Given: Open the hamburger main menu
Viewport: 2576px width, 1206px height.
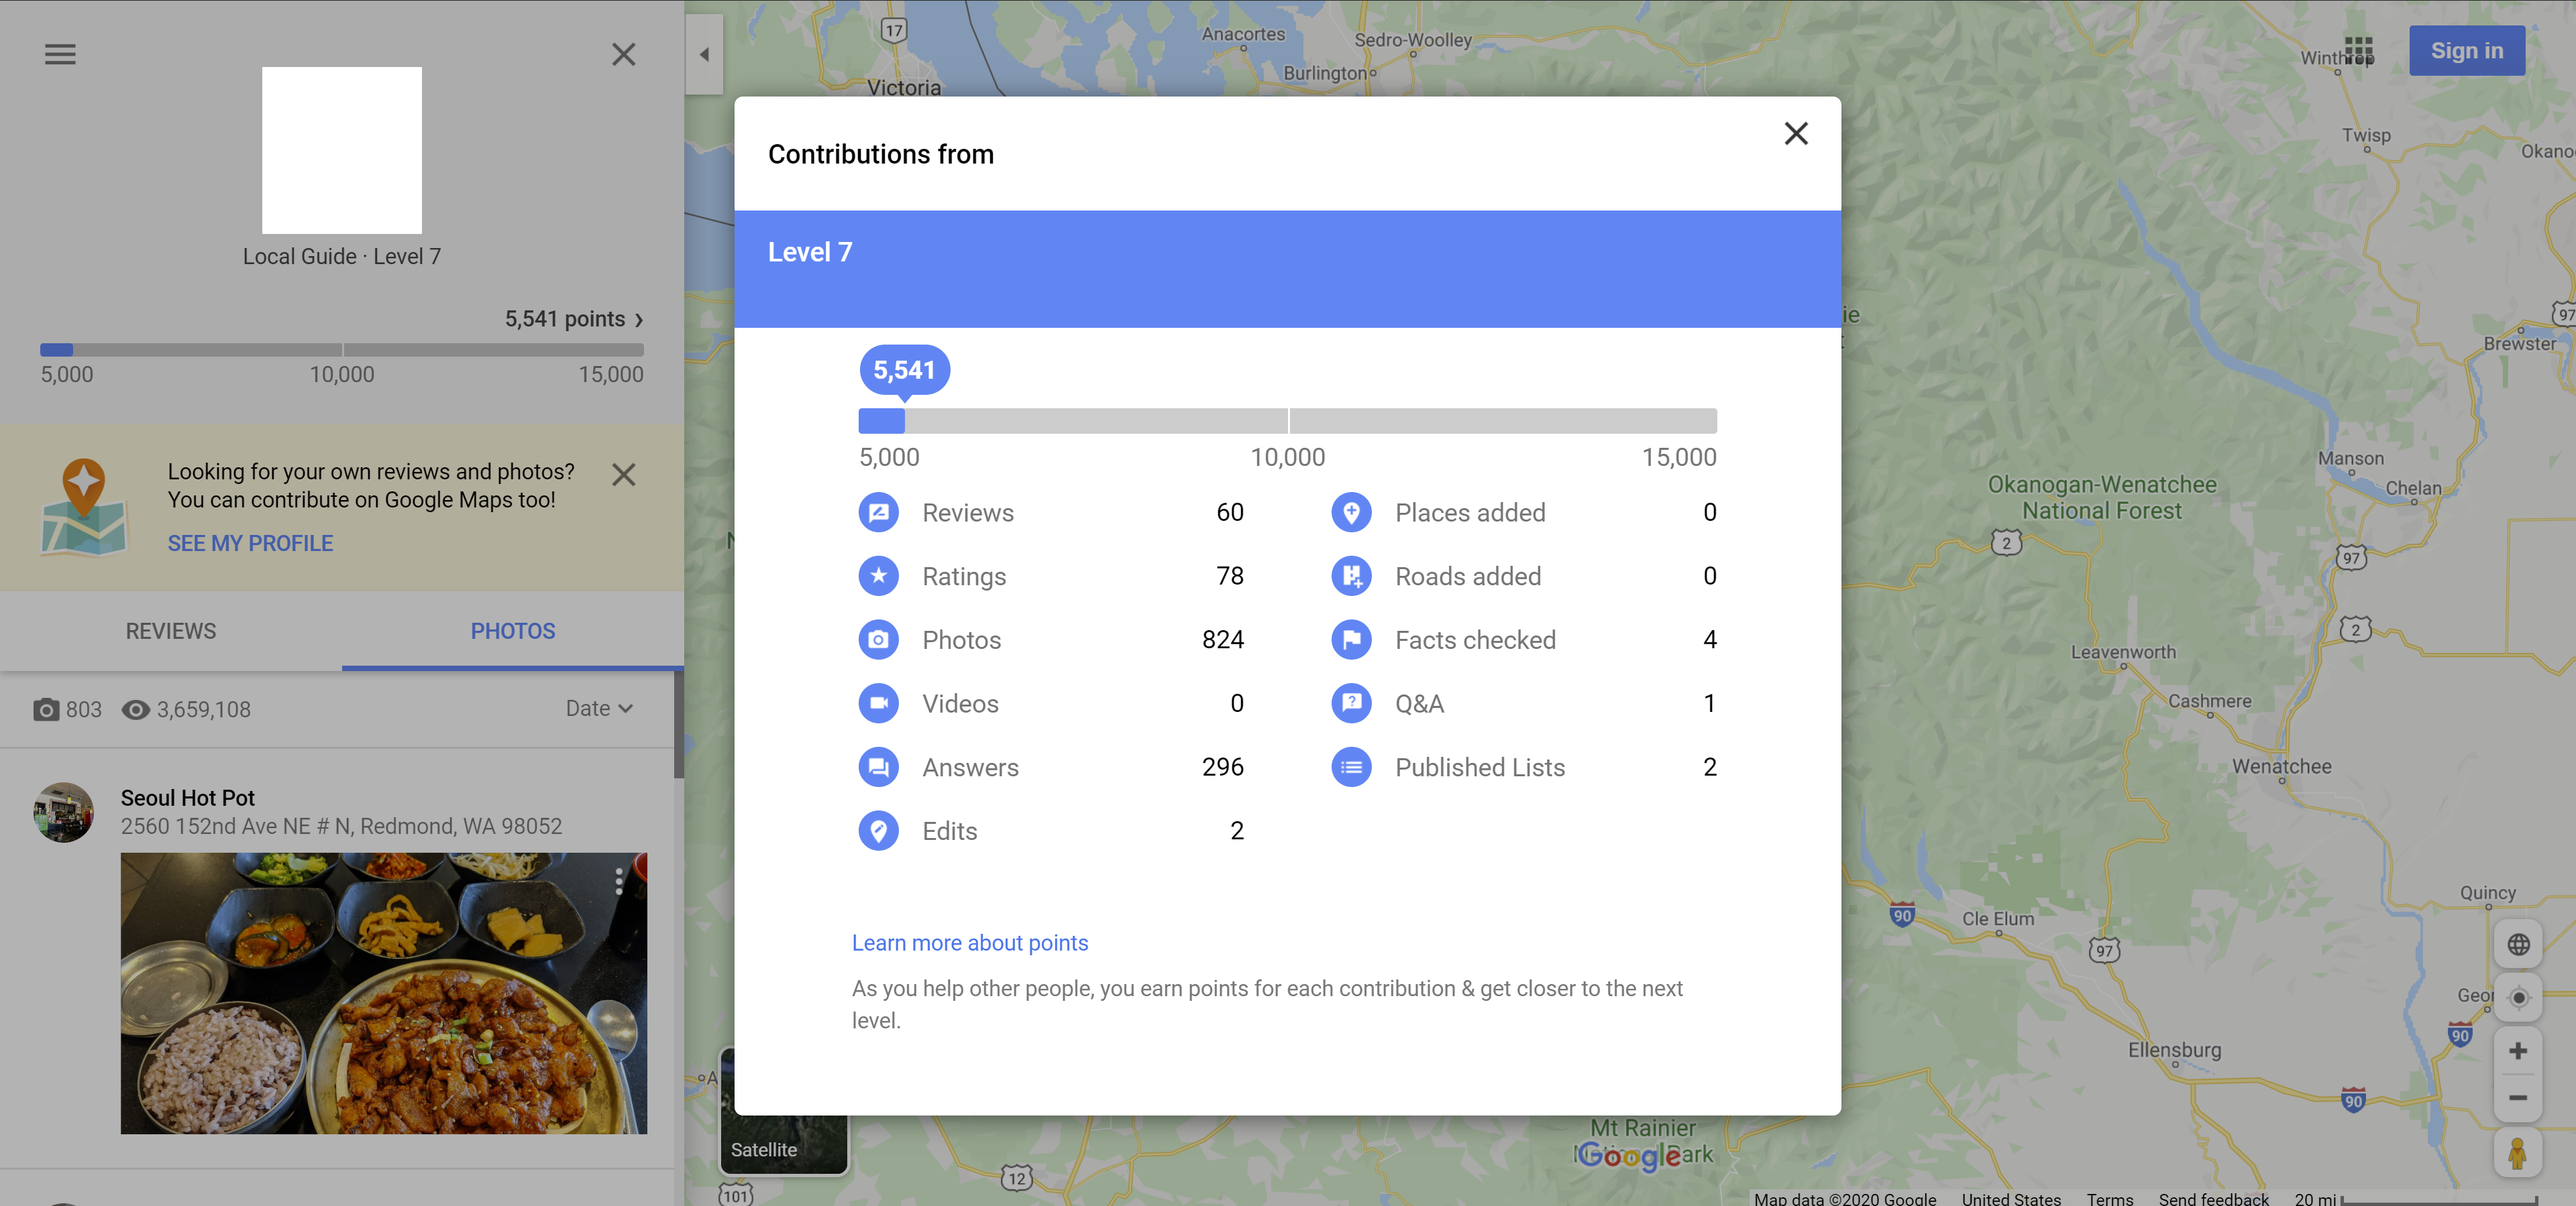Looking at the screenshot, I should pyautogui.click(x=60, y=54).
